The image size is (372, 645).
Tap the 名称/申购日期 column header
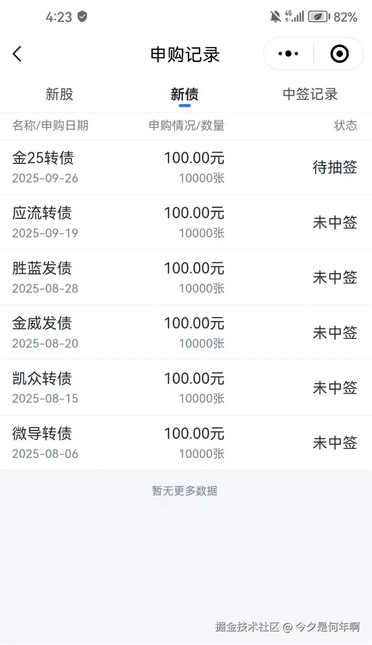(51, 126)
